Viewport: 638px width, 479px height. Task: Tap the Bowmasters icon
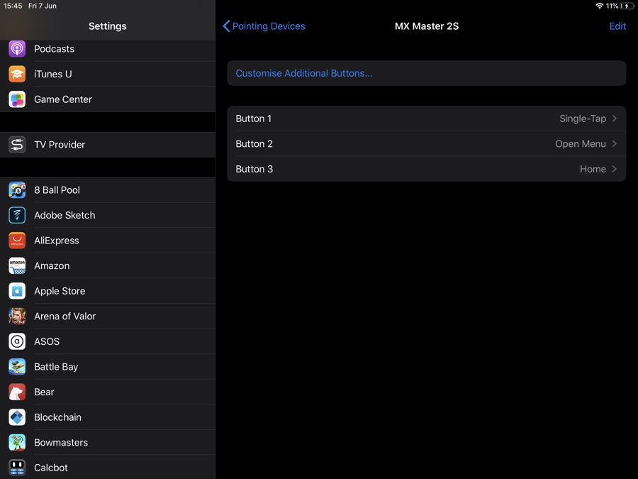click(x=17, y=442)
